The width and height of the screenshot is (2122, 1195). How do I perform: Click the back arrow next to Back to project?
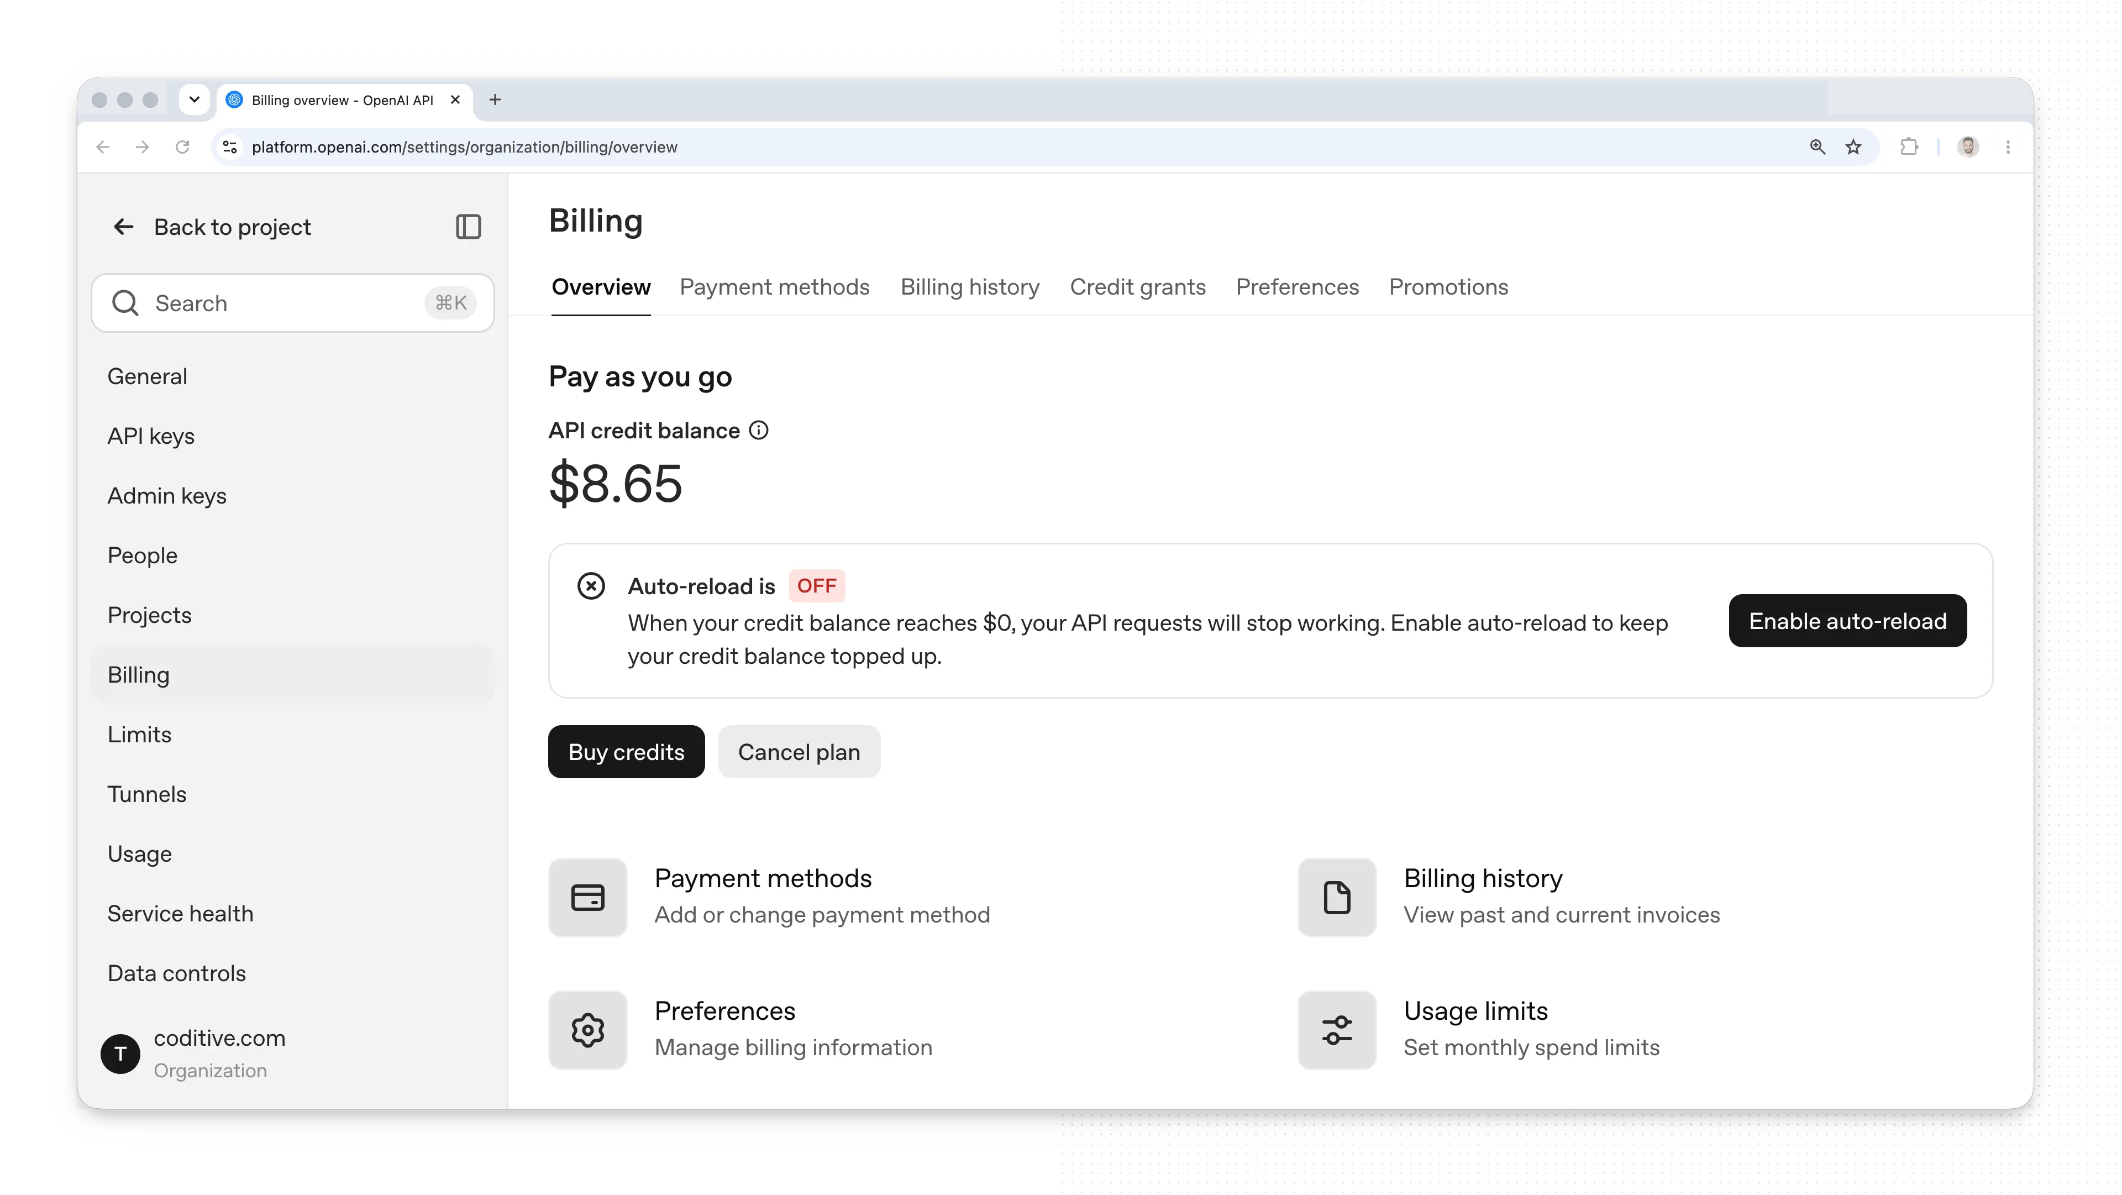coord(124,227)
